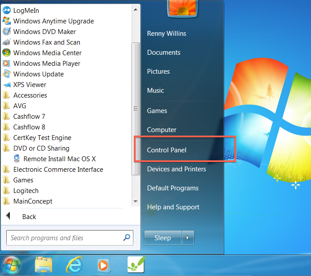Viewport: 311px width, 276px height.
Task: Click the Windows DVD Maker disc icon
Action: [7, 32]
